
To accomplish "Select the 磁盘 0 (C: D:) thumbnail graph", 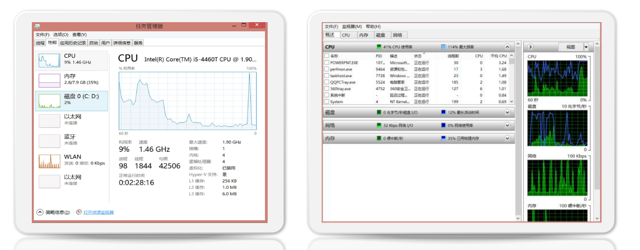I will tap(49, 101).
